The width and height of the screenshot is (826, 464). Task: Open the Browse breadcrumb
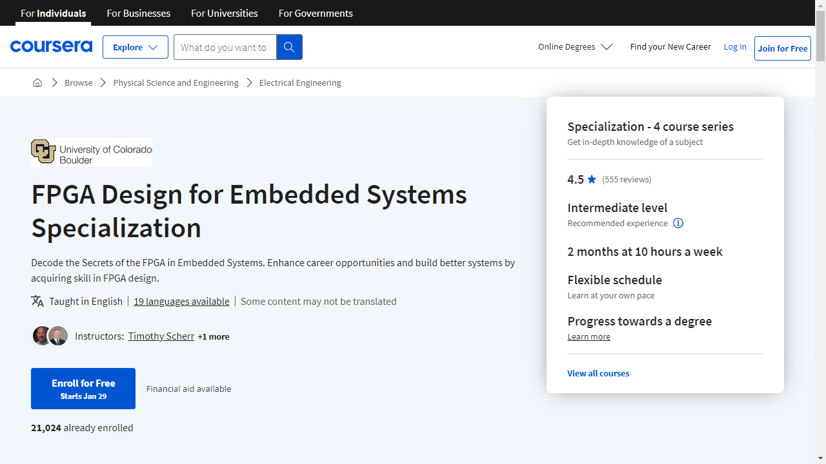[79, 82]
